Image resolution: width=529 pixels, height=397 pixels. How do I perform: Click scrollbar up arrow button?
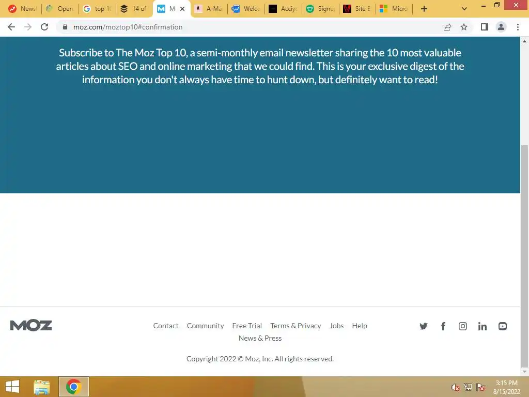pos(525,41)
